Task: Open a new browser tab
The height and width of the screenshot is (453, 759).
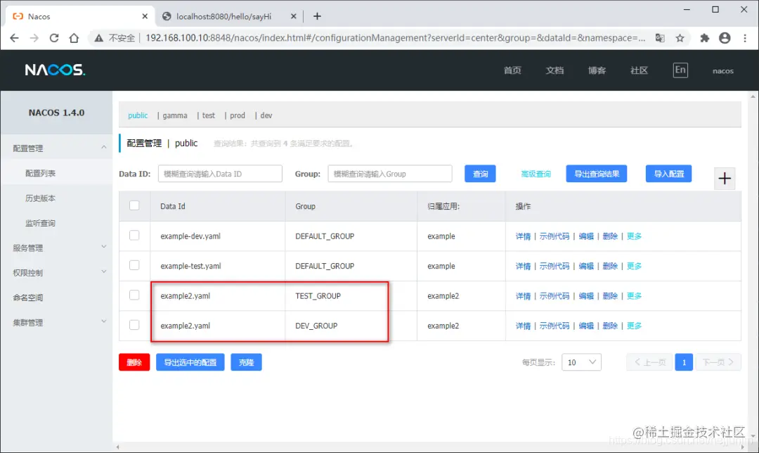Action: pos(317,16)
